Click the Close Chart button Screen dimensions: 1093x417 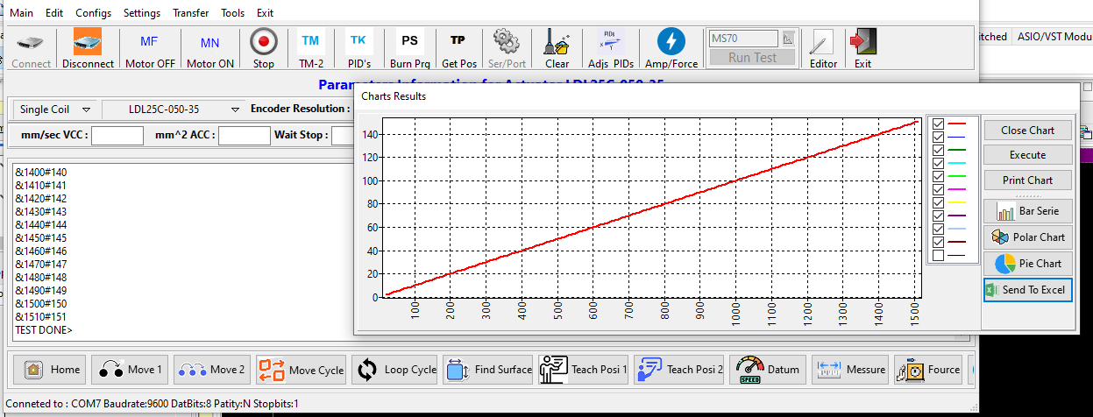[x=1028, y=131]
